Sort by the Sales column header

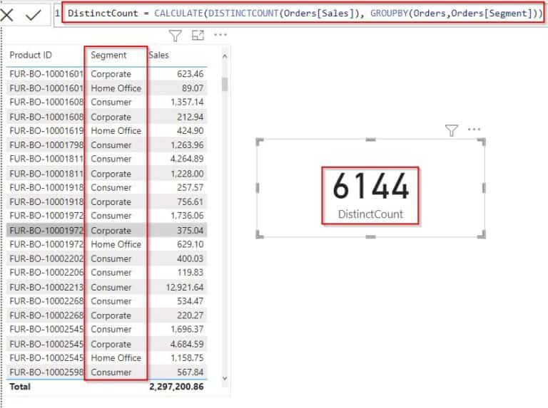coord(158,55)
